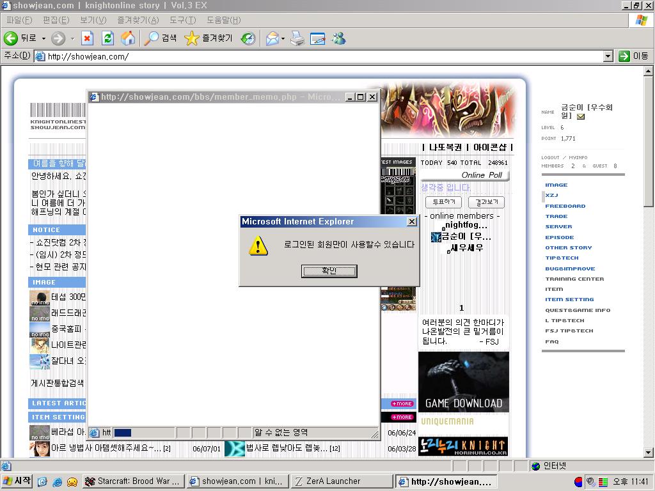Open the QUEST&GAME INFO sidebar link
The width and height of the screenshot is (655, 491).
[x=578, y=310]
